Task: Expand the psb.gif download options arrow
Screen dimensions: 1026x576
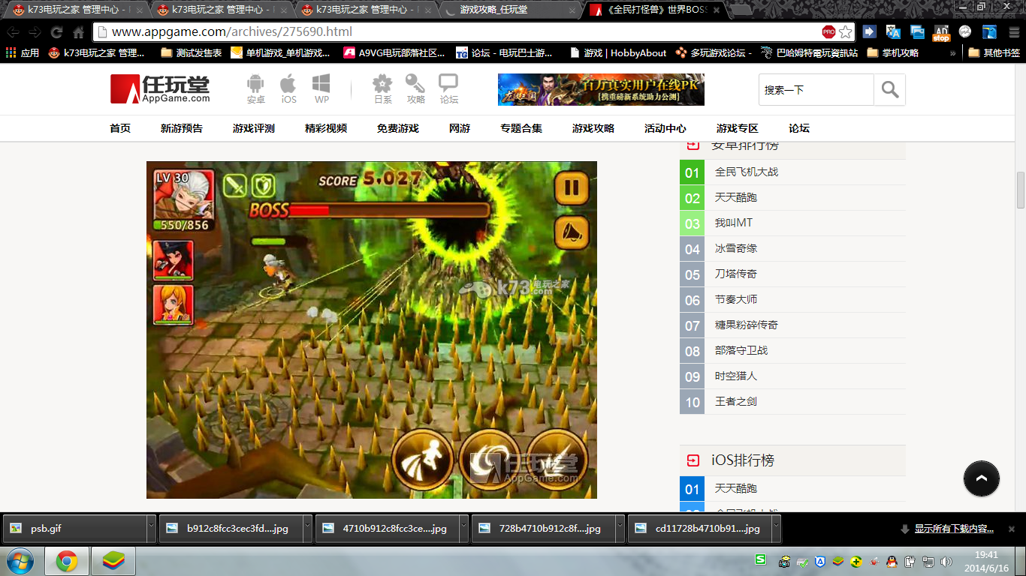Action: point(150,529)
